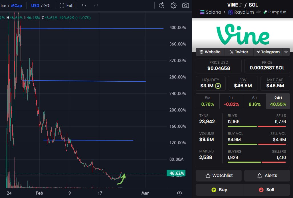Select USD as chart currency
Viewport: 293px width, 198px height.
point(35,6)
